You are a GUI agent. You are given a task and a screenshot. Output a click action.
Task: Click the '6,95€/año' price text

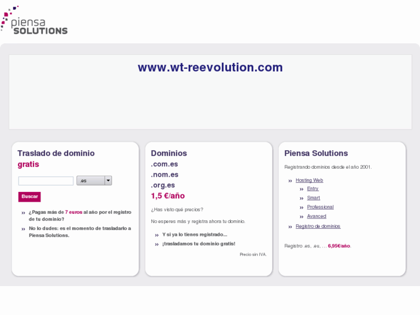click(x=339, y=246)
